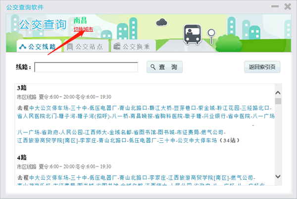This screenshot has height=199, width=297.
Task: Click the station icon on 公交站点 tab
Action: click(x=70, y=46)
